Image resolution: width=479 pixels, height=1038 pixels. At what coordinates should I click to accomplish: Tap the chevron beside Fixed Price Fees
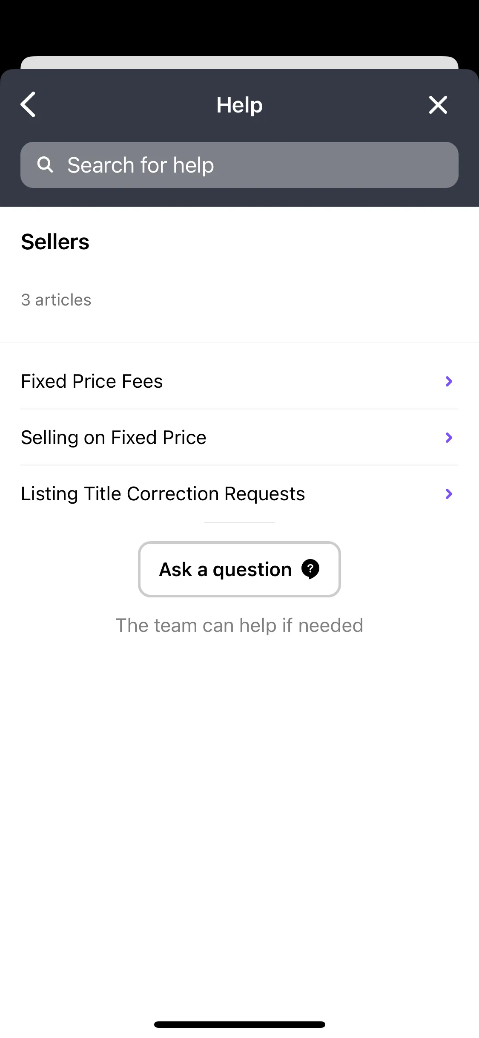pos(449,381)
